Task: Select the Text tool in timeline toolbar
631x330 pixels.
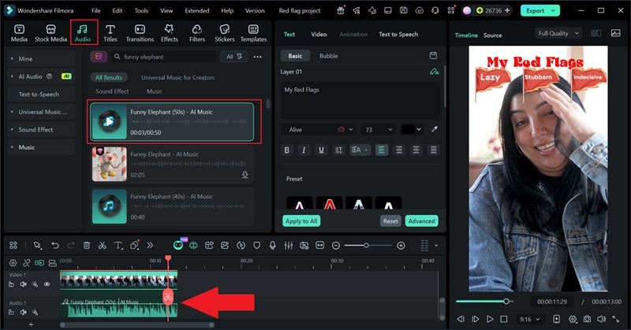Action: 118,245
